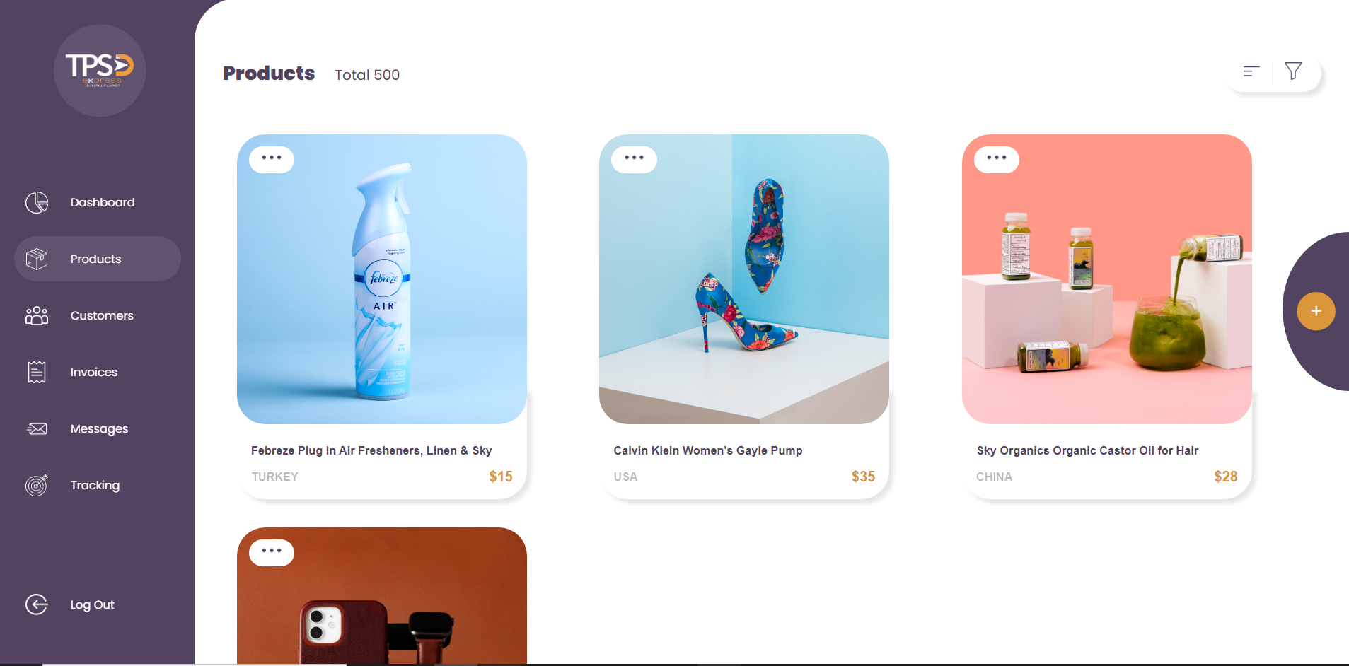
Task: Click the Tracking target icon
Action: click(37, 485)
